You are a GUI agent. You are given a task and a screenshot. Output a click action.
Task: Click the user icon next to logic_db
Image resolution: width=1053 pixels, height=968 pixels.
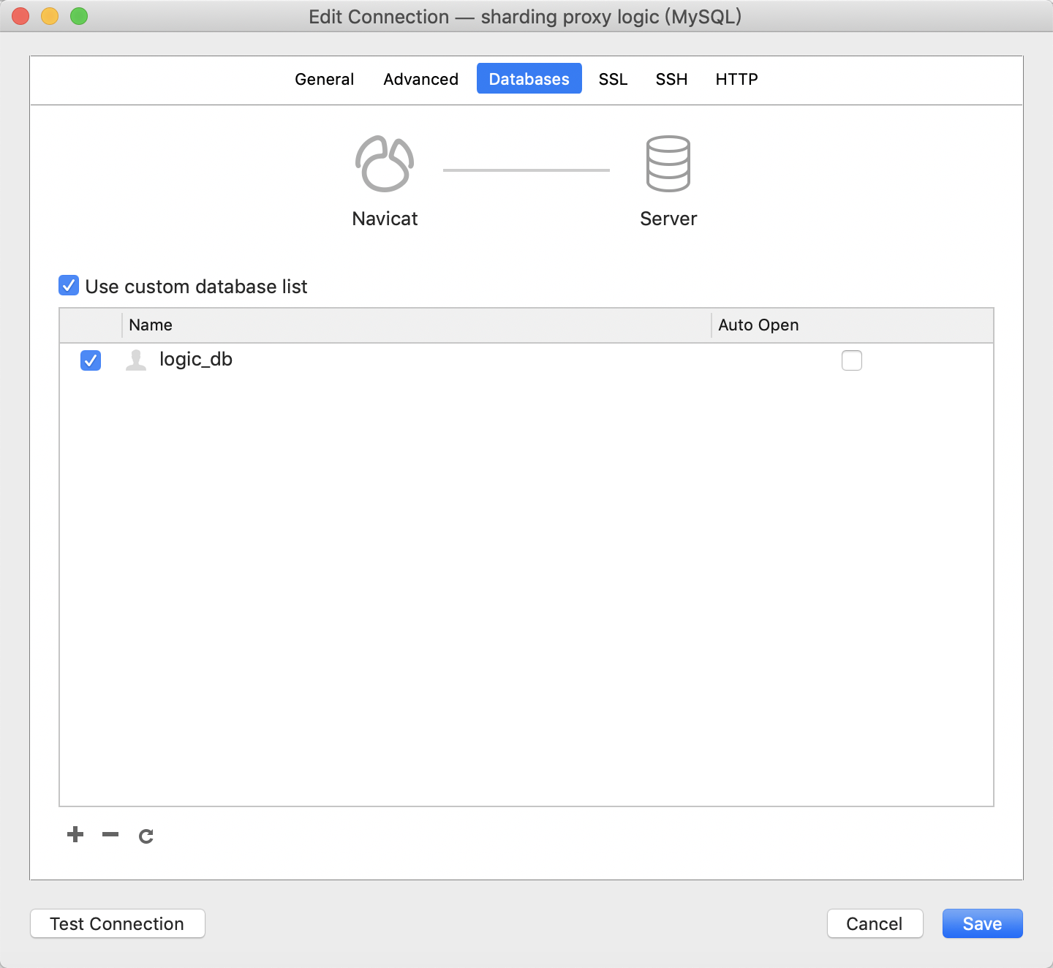(x=136, y=360)
